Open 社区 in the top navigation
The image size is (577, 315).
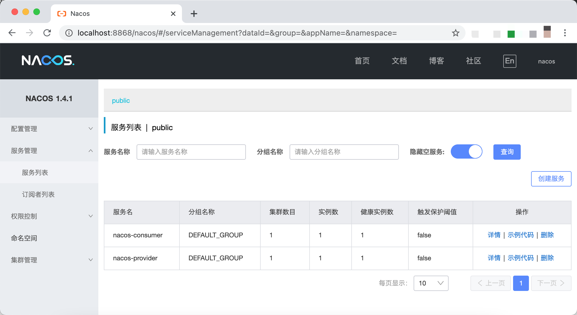click(473, 61)
